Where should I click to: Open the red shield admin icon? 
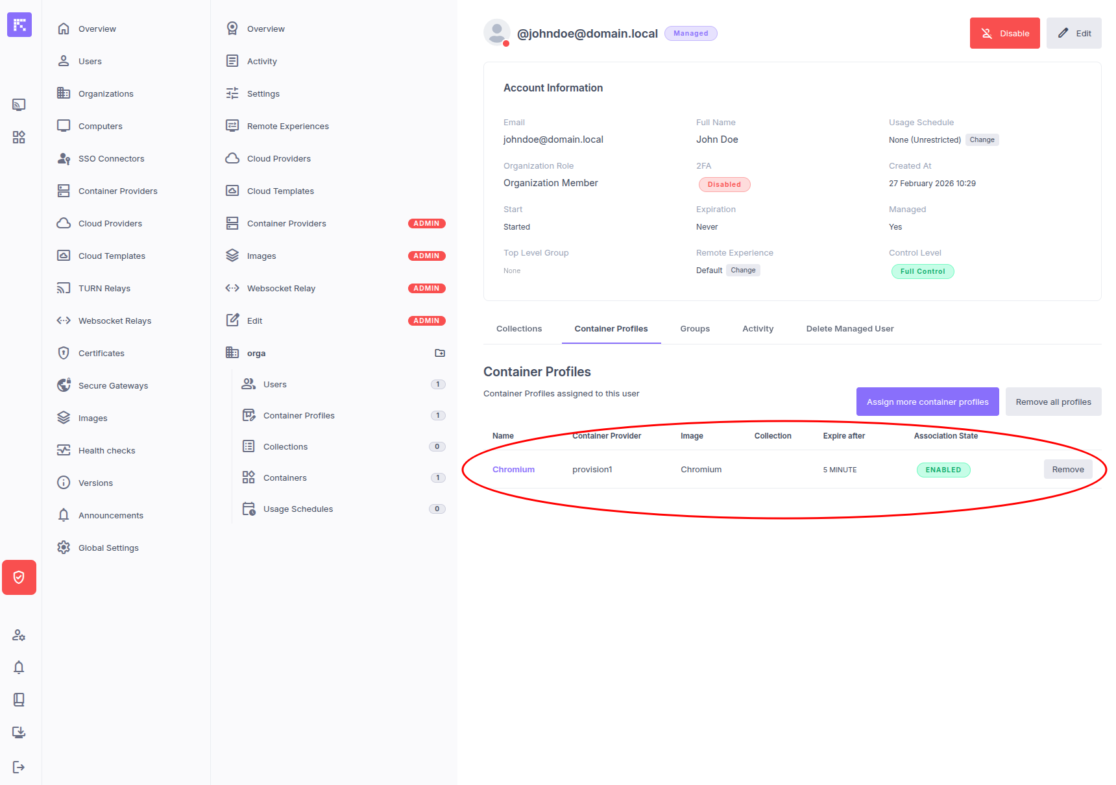[19, 577]
